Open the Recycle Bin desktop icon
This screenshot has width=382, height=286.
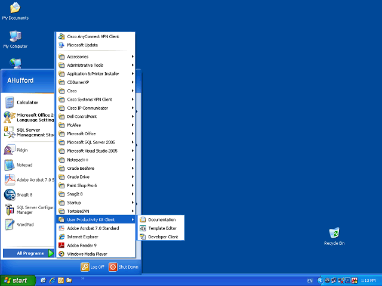(334, 237)
